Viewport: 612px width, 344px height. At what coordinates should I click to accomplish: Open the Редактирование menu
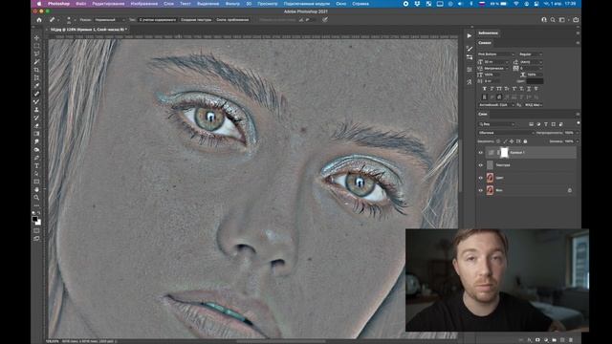pos(108,4)
